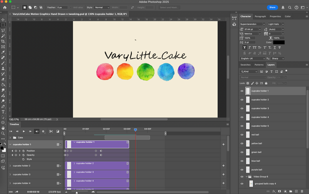Switch to the Patterns tab
The image size is (309, 194).
click(259, 65)
